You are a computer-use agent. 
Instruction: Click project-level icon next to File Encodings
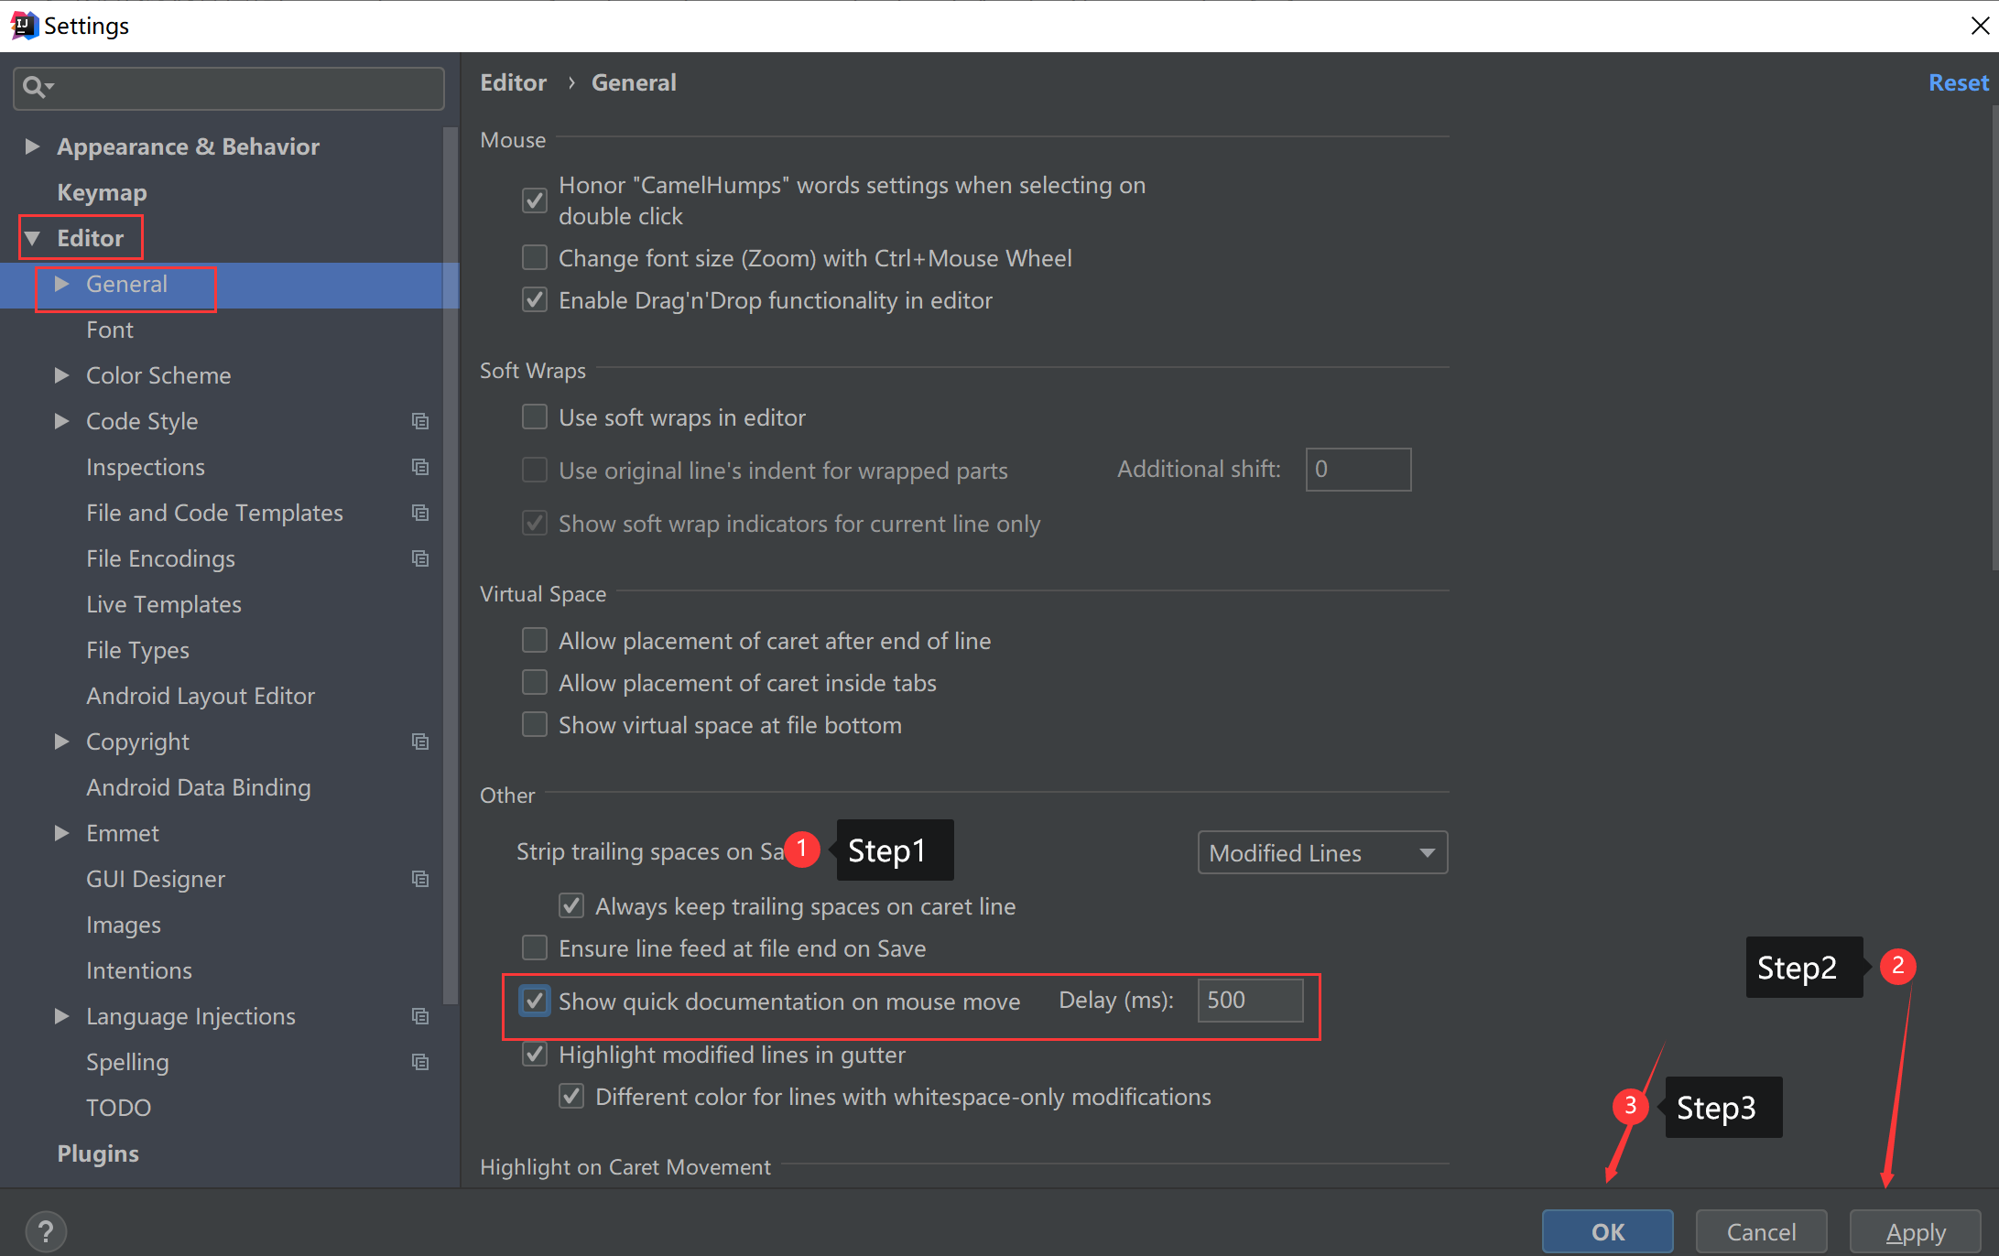point(420,558)
